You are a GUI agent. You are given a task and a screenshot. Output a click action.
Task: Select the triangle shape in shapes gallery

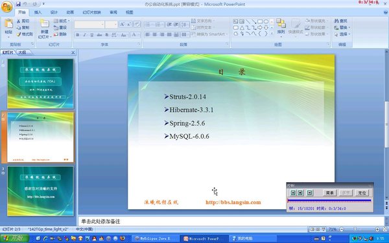242,27
